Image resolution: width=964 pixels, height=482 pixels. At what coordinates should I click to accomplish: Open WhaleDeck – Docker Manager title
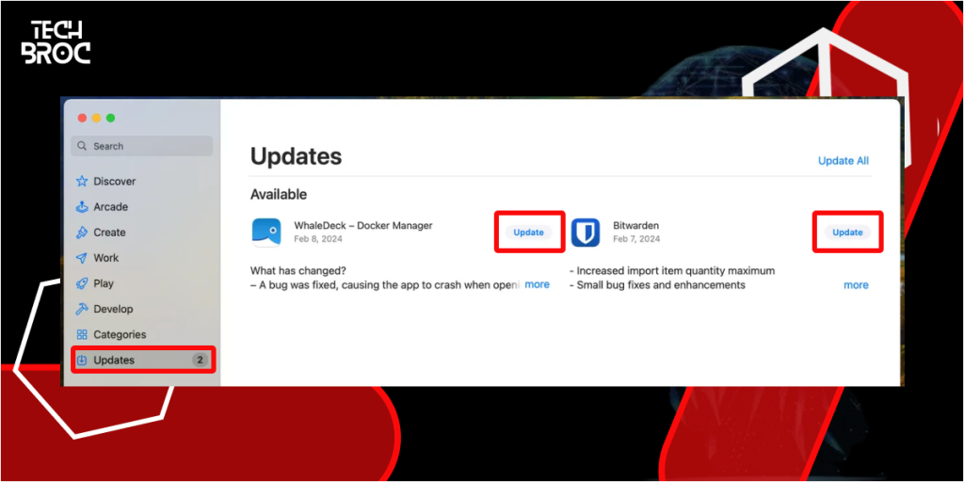(x=362, y=226)
